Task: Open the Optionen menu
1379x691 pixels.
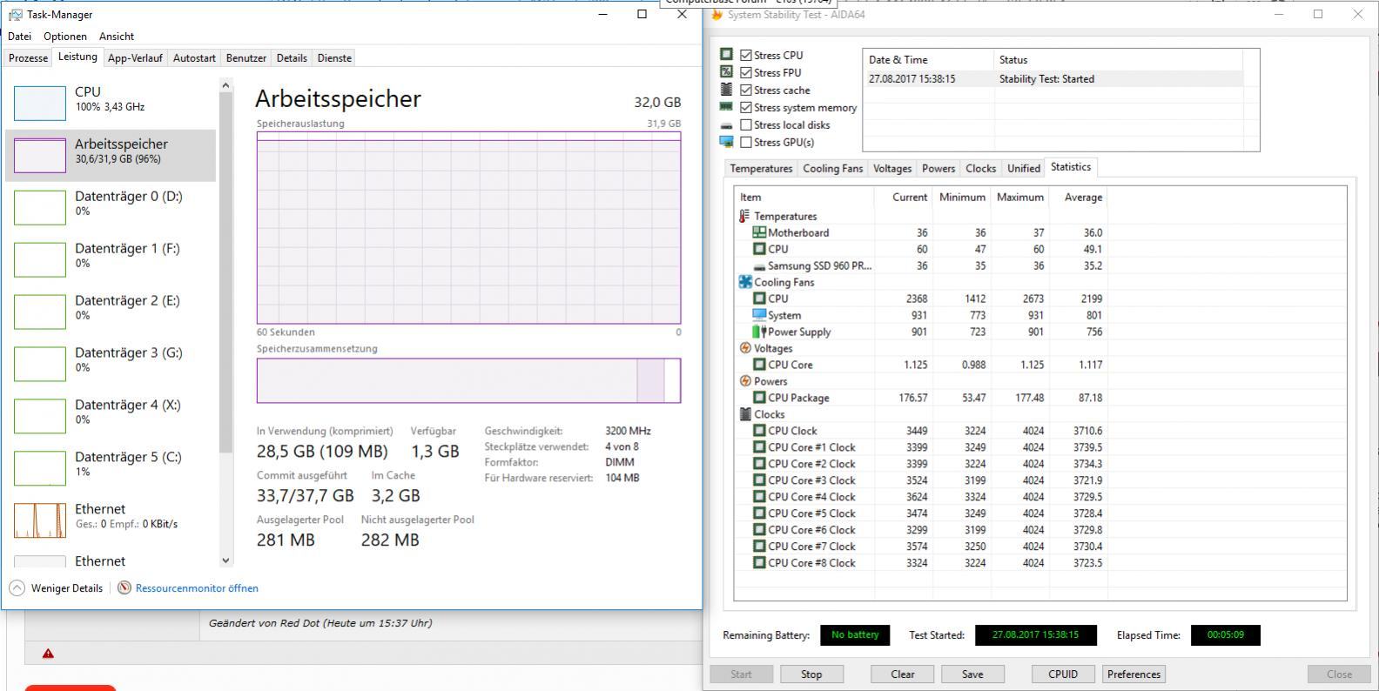Action: 65,37
